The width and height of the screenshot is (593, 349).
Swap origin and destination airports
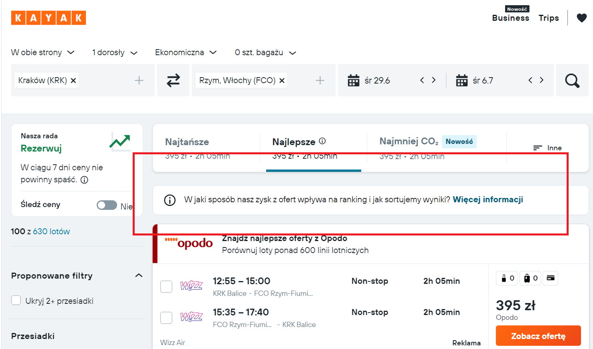[x=173, y=80]
